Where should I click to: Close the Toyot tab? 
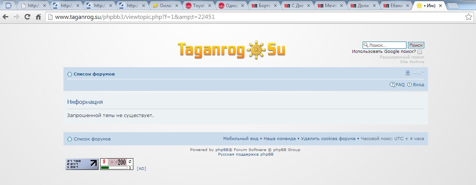coord(209,6)
